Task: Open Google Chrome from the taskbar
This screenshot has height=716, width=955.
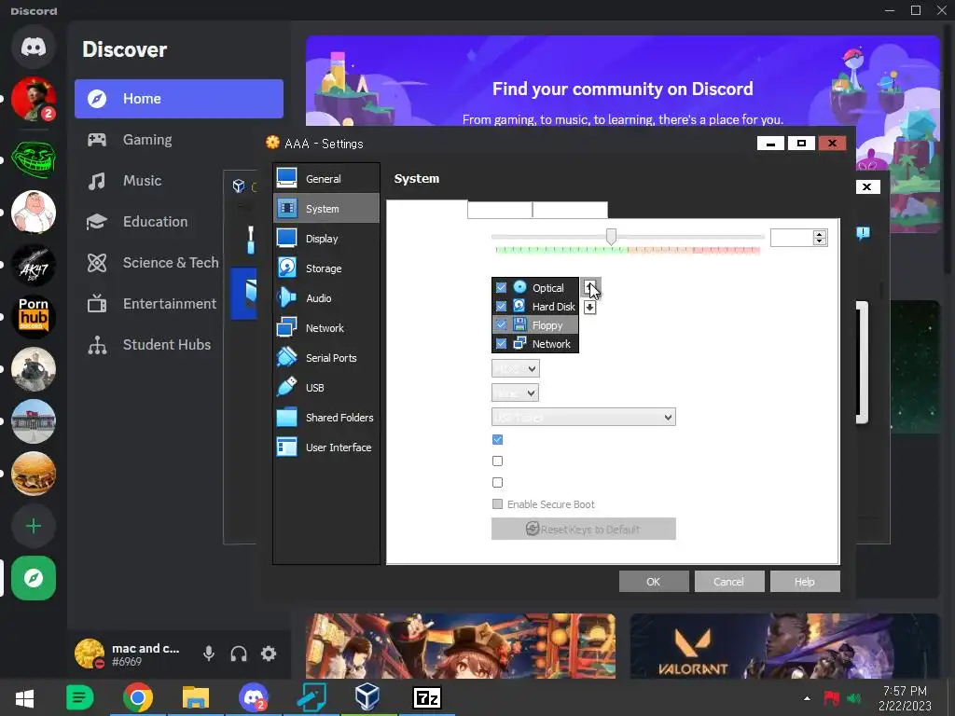Action: [138, 697]
